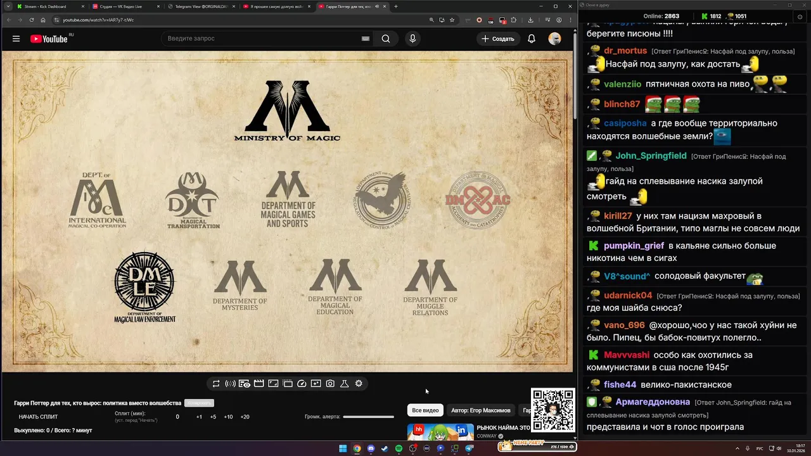
Task: Click the +10 split minutes button
Action: 228,417
